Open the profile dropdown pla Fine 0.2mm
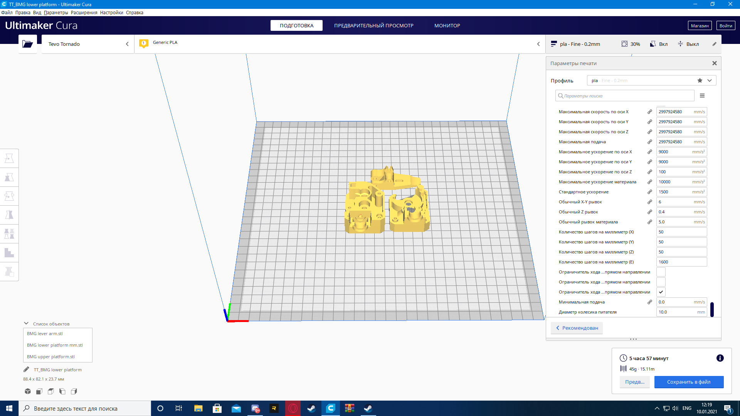This screenshot has width=740, height=416. [651, 81]
